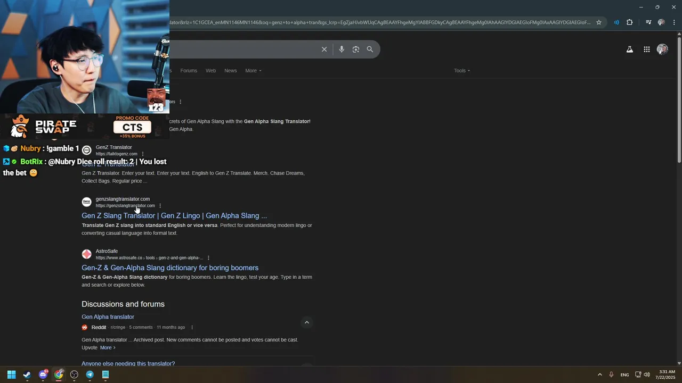Screen dimensions: 682x383
Task: Expand the More search filters dropdown
Action: point(253,71)
